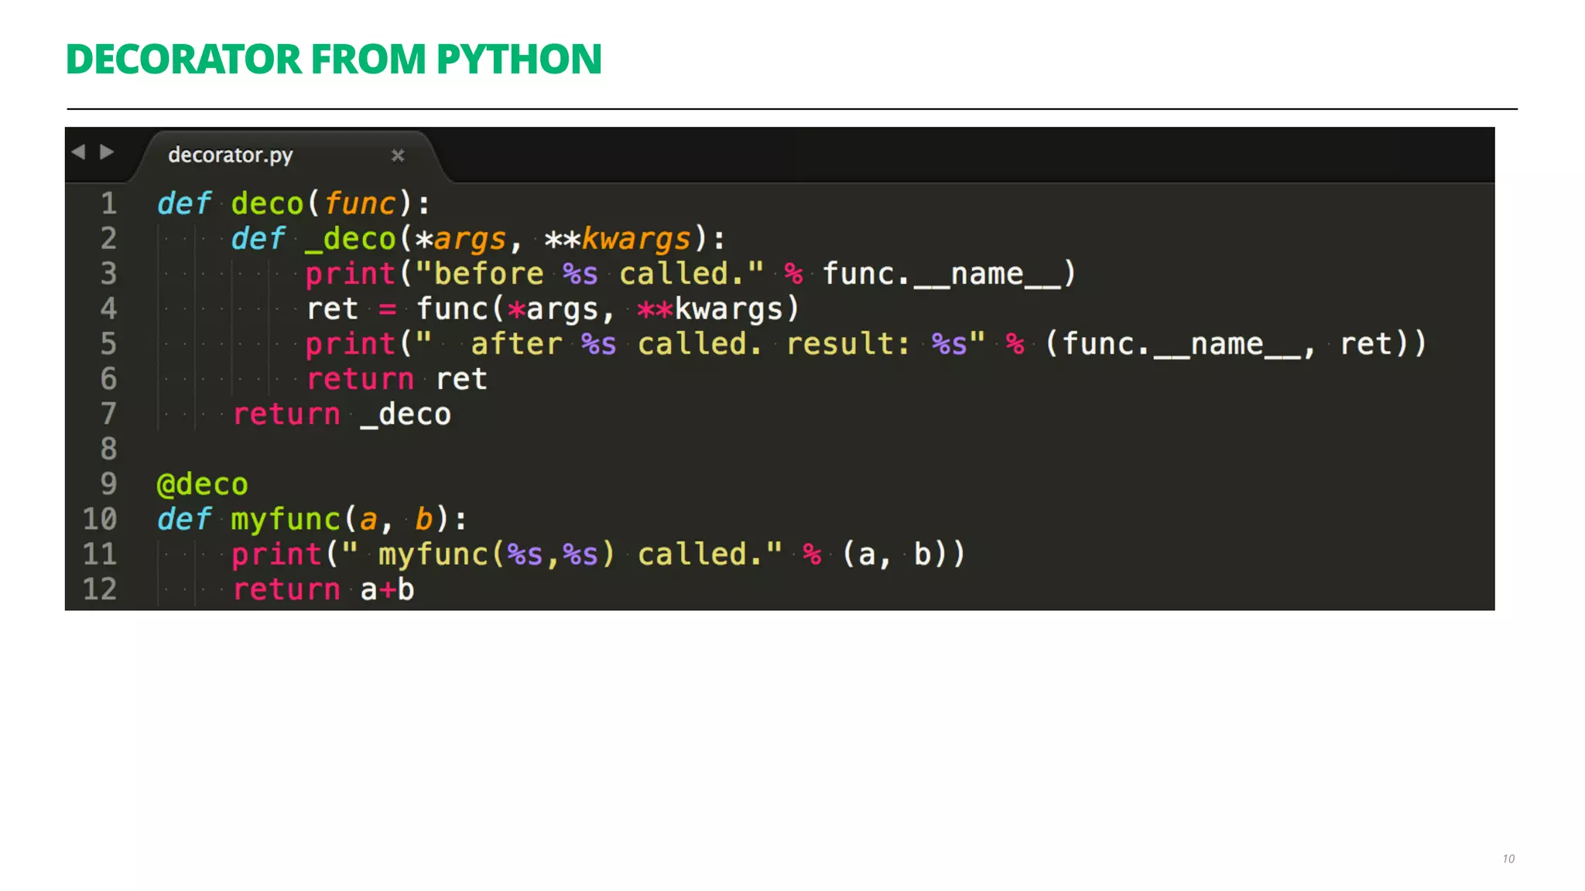Click the 'DECORATOR FROM PYTHON' slide title

(334, 60)
